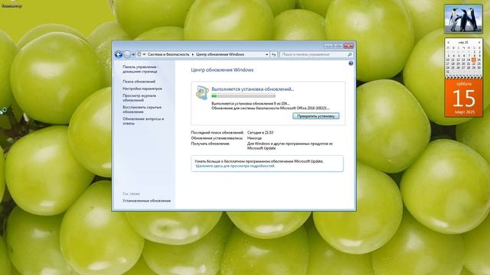This screenshot has width=490, height=275.
Task: Go back with the blue Back arrow
Action: coord(119,54)
